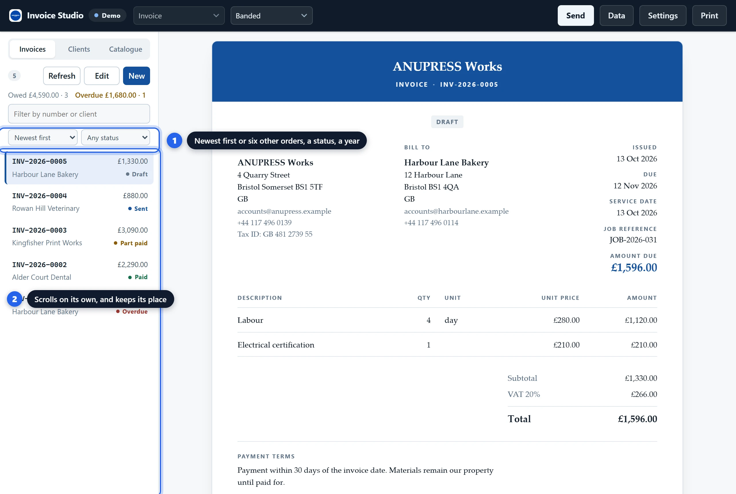736x494 pixels.
Task: Click the Overdue £1,680.00 summary
Action: [x=110, y=95]
